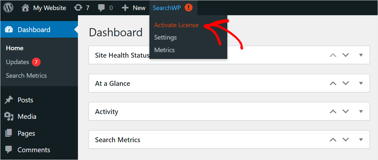Select Activate License in SearchWP menu
Screen dimensions: 378x160
click(x=176, y=25)
